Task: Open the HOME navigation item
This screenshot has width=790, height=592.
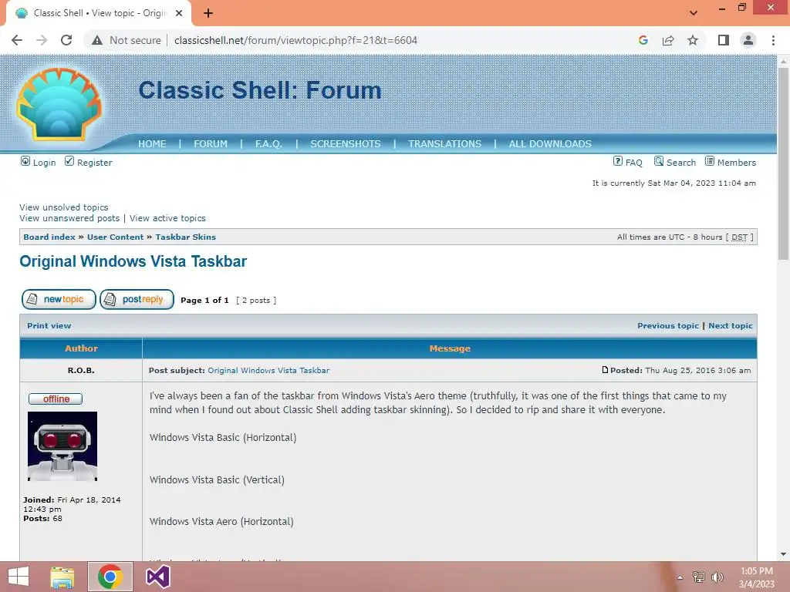Action: coord(152,144)
